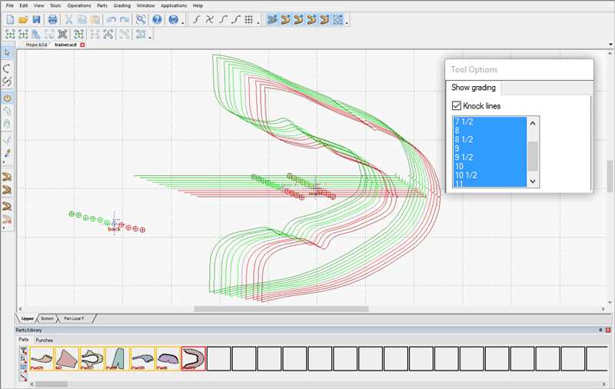Screen dimensions: 615x389
Task: Create a new file with the blank page icon
Action: [10, 20]
